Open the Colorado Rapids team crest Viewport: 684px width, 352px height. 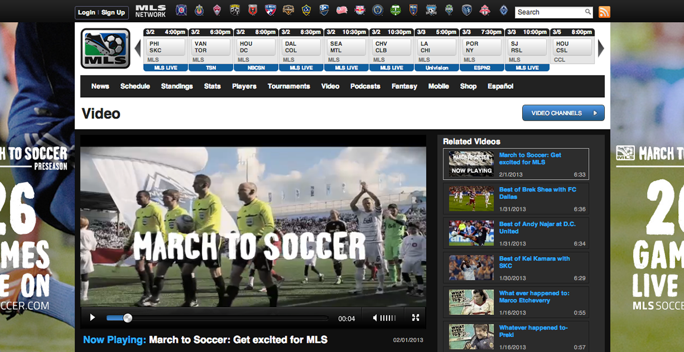(x=217, y=10)
